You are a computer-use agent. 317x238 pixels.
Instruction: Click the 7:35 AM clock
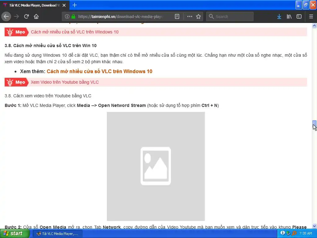click(306, 233)
